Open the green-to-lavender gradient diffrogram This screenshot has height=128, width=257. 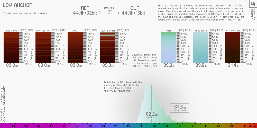(169, 47)
